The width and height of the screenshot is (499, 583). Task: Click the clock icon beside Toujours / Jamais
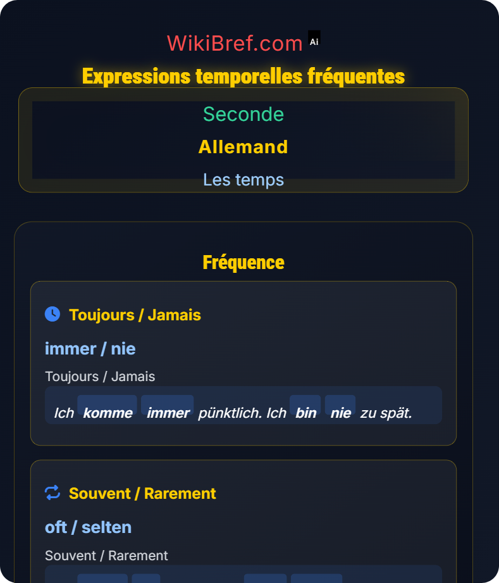pyautogui.click(x=52, y=314)
